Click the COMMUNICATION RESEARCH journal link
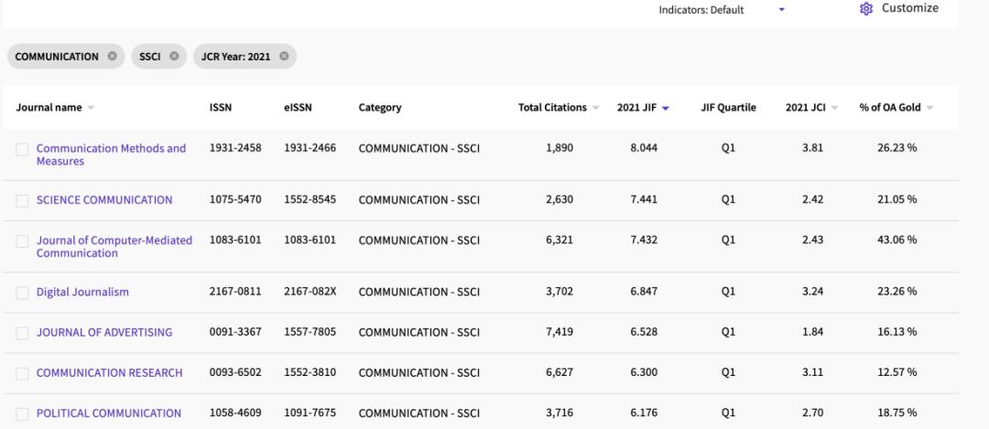 pyautogui.click(x=109, y=372)
